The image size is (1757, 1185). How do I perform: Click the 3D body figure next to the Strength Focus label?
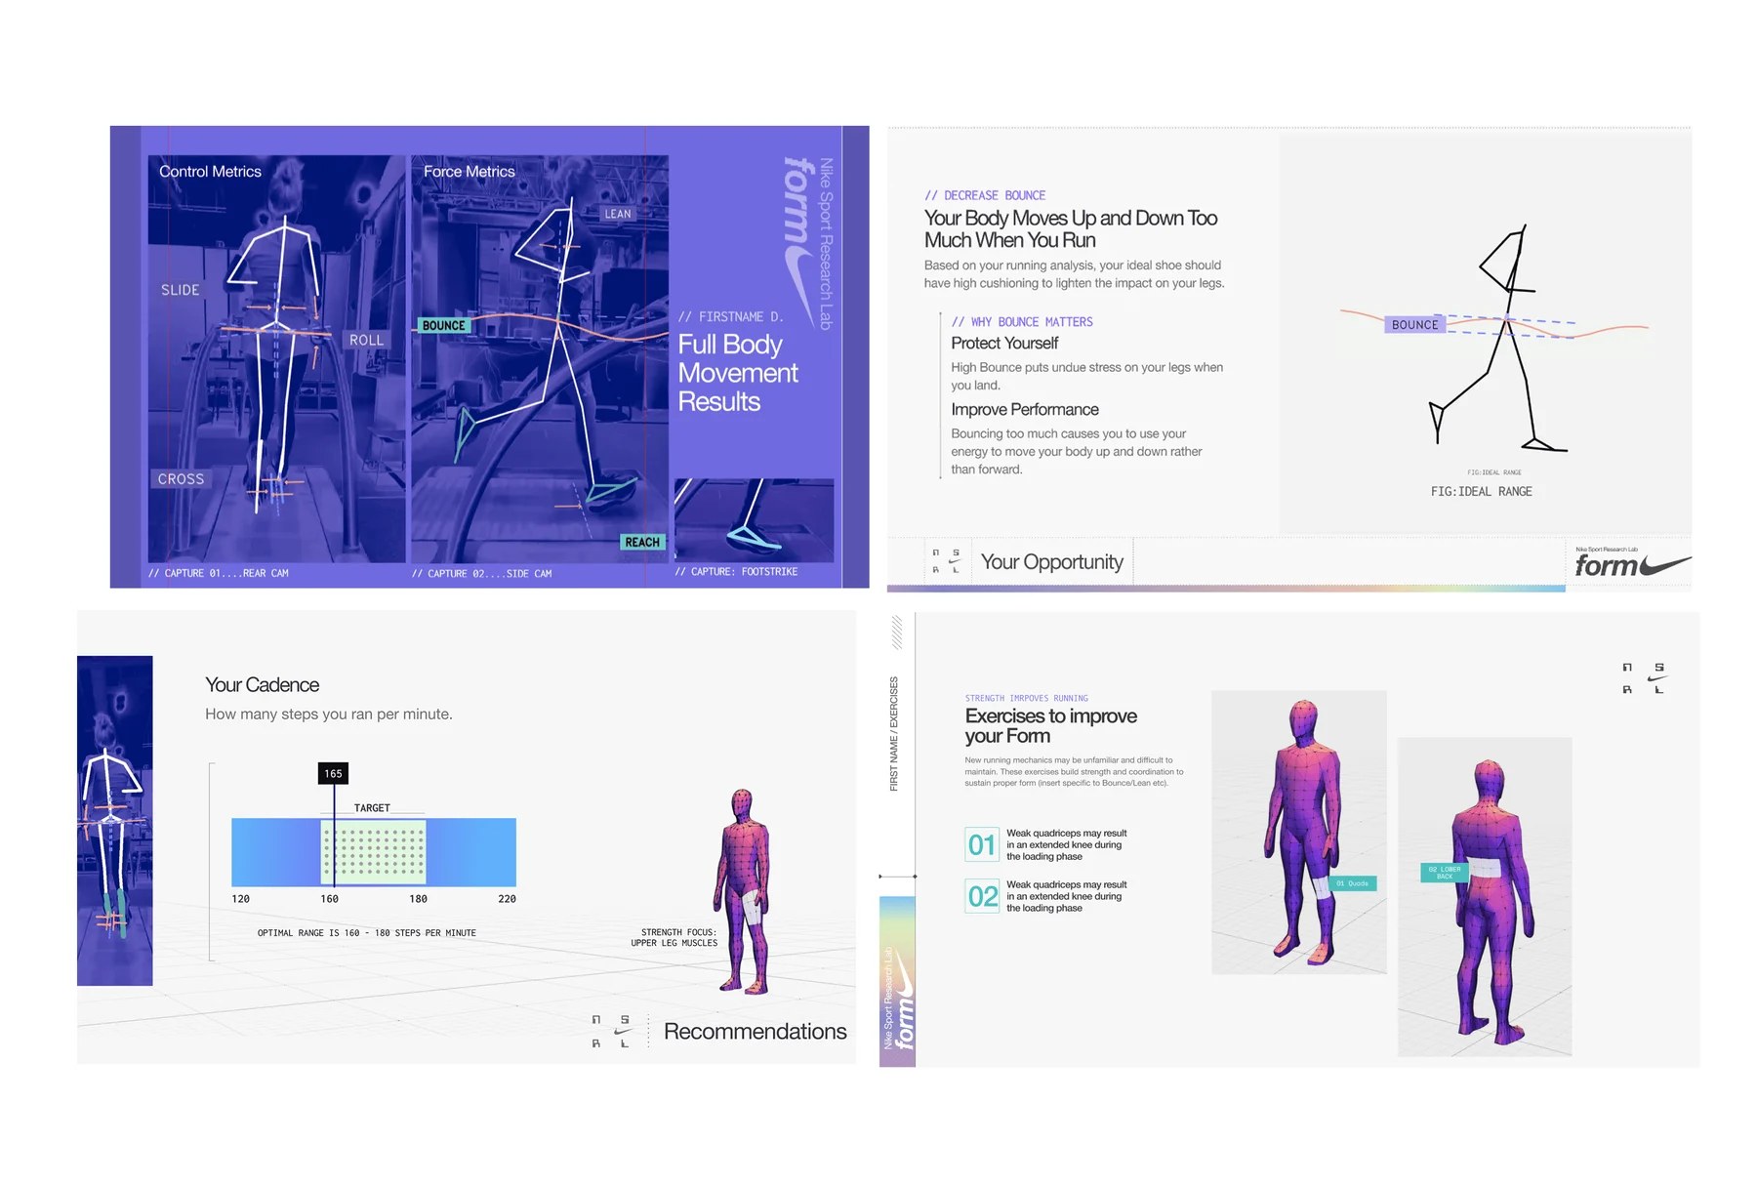click(745, 892)
